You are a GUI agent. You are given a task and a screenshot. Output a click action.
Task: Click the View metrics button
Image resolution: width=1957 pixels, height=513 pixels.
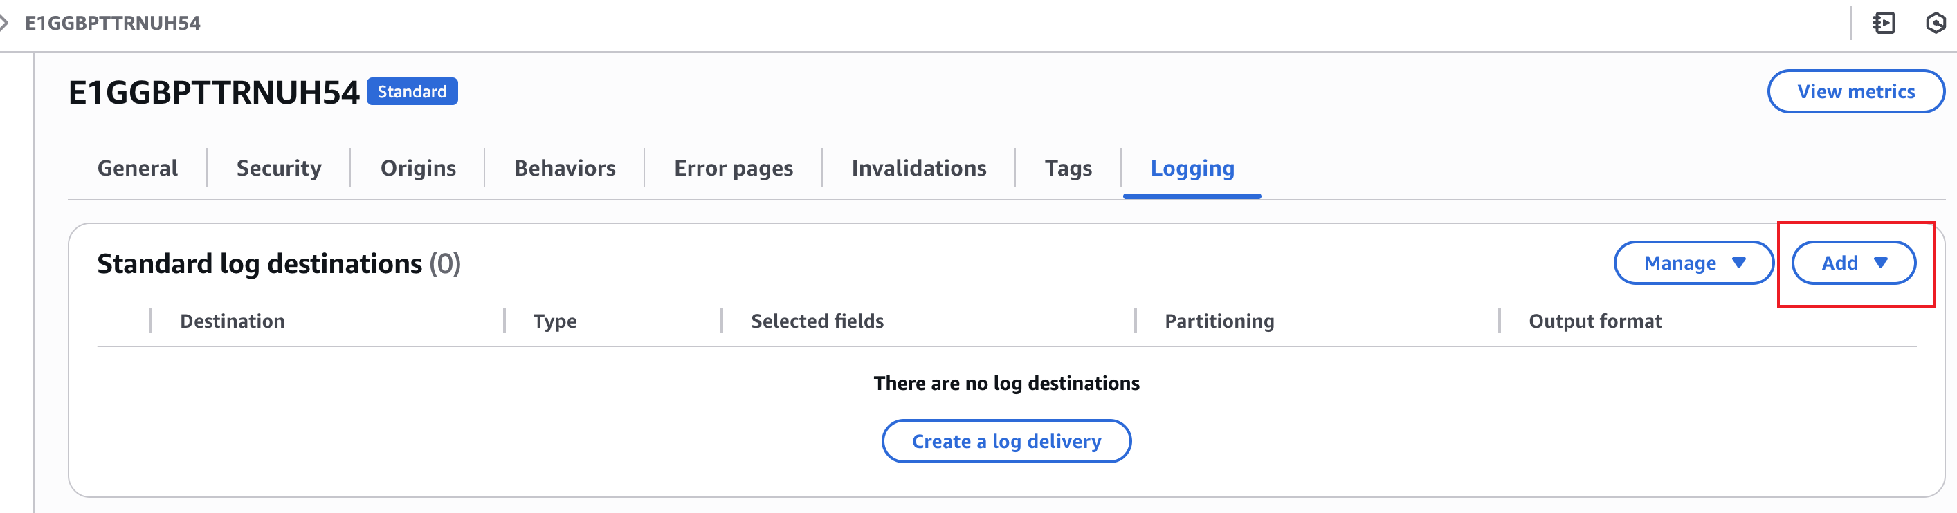coord(1856,91)
